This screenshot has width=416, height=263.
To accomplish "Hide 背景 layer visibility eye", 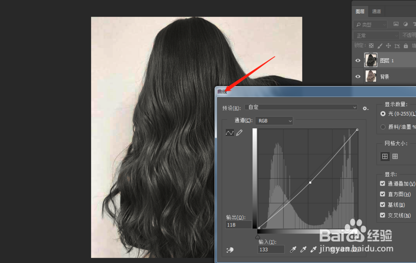I will coord(358,77).
